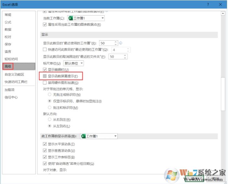Enable 快速访问此数目的最近使用的工作簿 checkbox
This screenshot has height=184, width=228.
pyautogui.click(x=45, y=50)
